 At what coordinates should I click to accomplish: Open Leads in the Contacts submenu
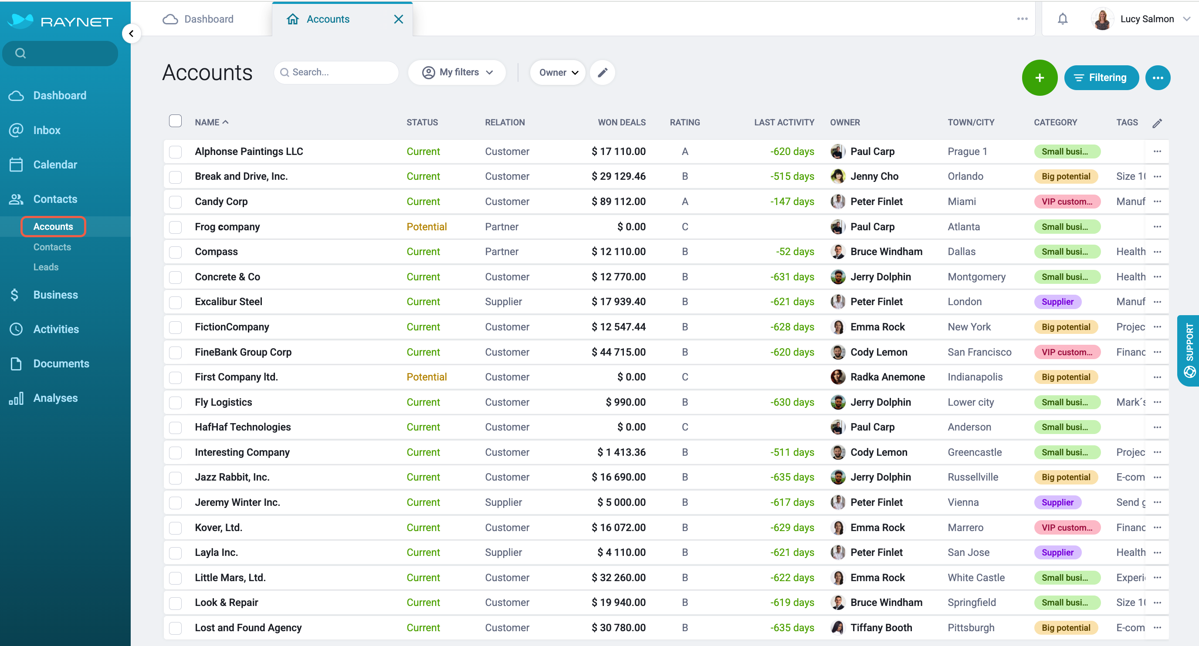[46, 267]
